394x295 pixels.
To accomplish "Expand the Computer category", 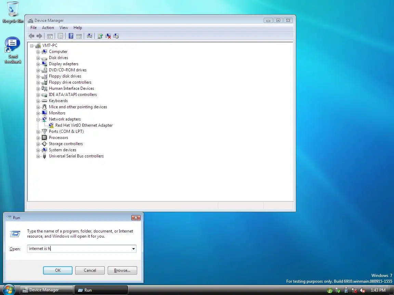I will click(x=38, y=52).
